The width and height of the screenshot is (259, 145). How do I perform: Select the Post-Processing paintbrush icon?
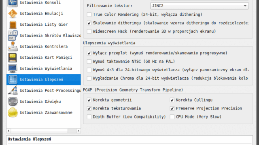[13, 90]
